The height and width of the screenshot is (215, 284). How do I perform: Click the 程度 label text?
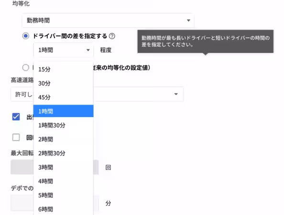tap(106, 50)
